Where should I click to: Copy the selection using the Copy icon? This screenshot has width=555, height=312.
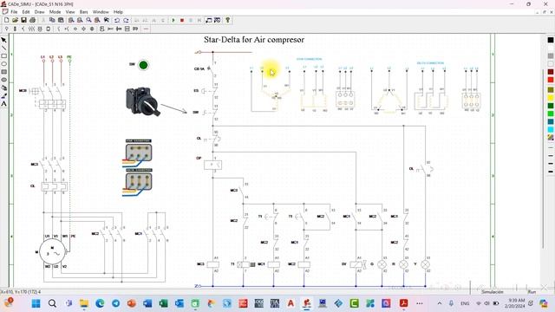point(52,20)
